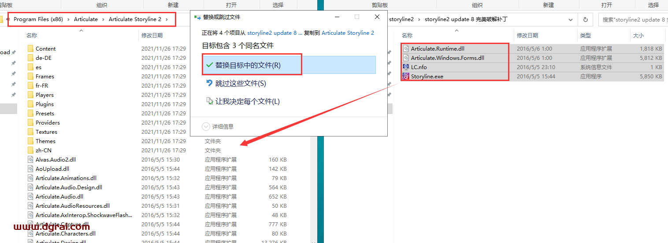The height and width of the screenshot is (243, 668).
Task: Open address history dropdown in right window
Action: 572,19
